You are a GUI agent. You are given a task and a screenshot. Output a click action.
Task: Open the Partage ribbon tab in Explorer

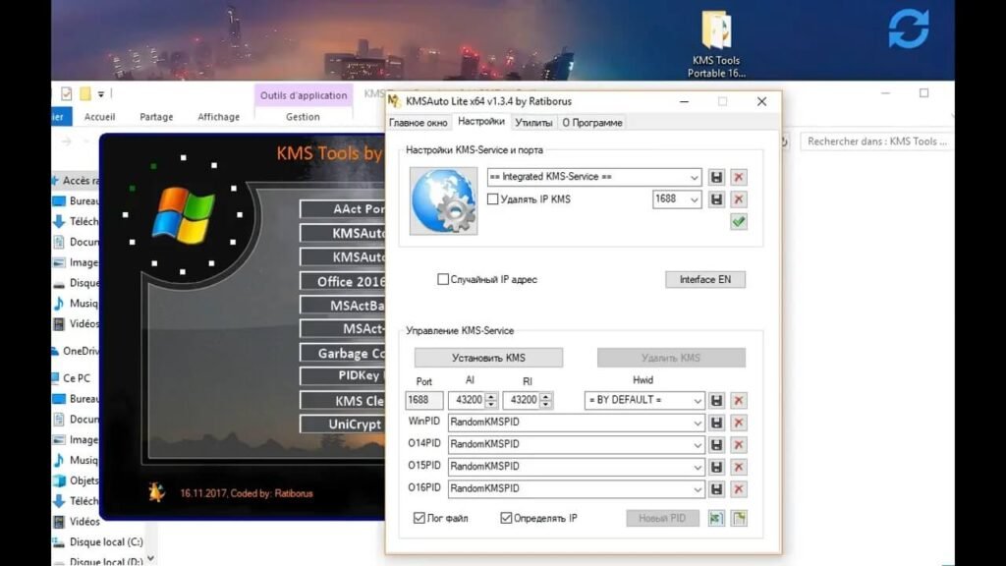click(x=156, y=117)
